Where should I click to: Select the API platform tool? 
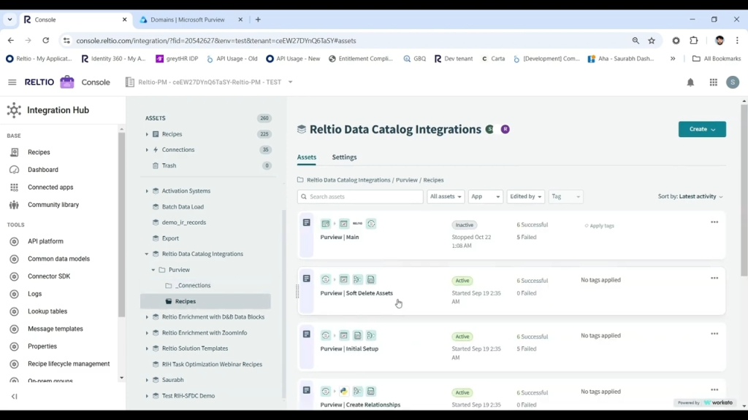(45, 241)
